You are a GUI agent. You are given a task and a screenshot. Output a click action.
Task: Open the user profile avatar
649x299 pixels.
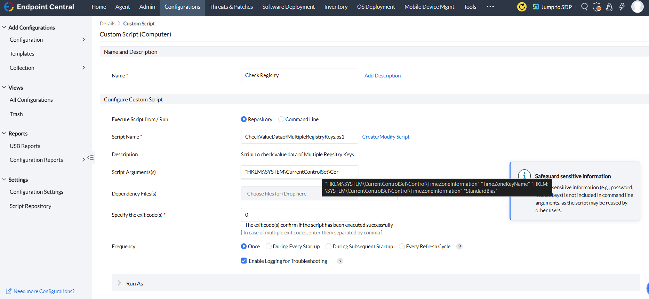point(637,7)
